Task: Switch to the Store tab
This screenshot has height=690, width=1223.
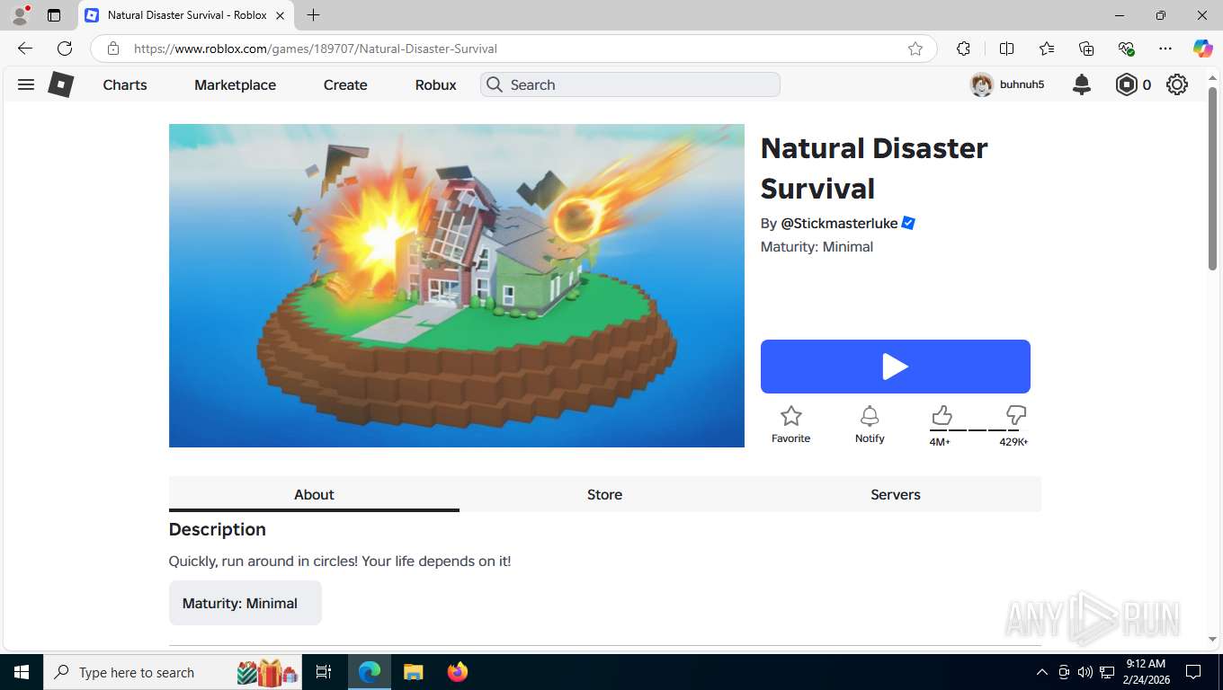Action: pyautogui.click(x=604, y=494)
